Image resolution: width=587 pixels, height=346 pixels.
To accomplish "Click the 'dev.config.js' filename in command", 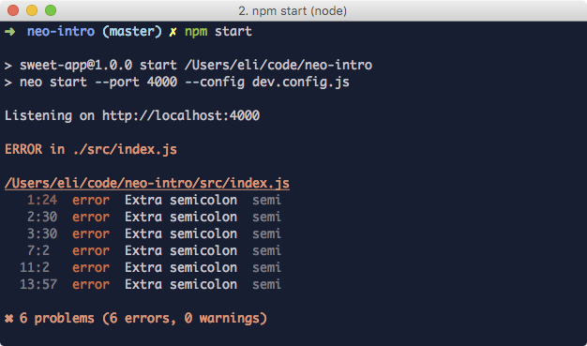I will [x=301, y=82].
